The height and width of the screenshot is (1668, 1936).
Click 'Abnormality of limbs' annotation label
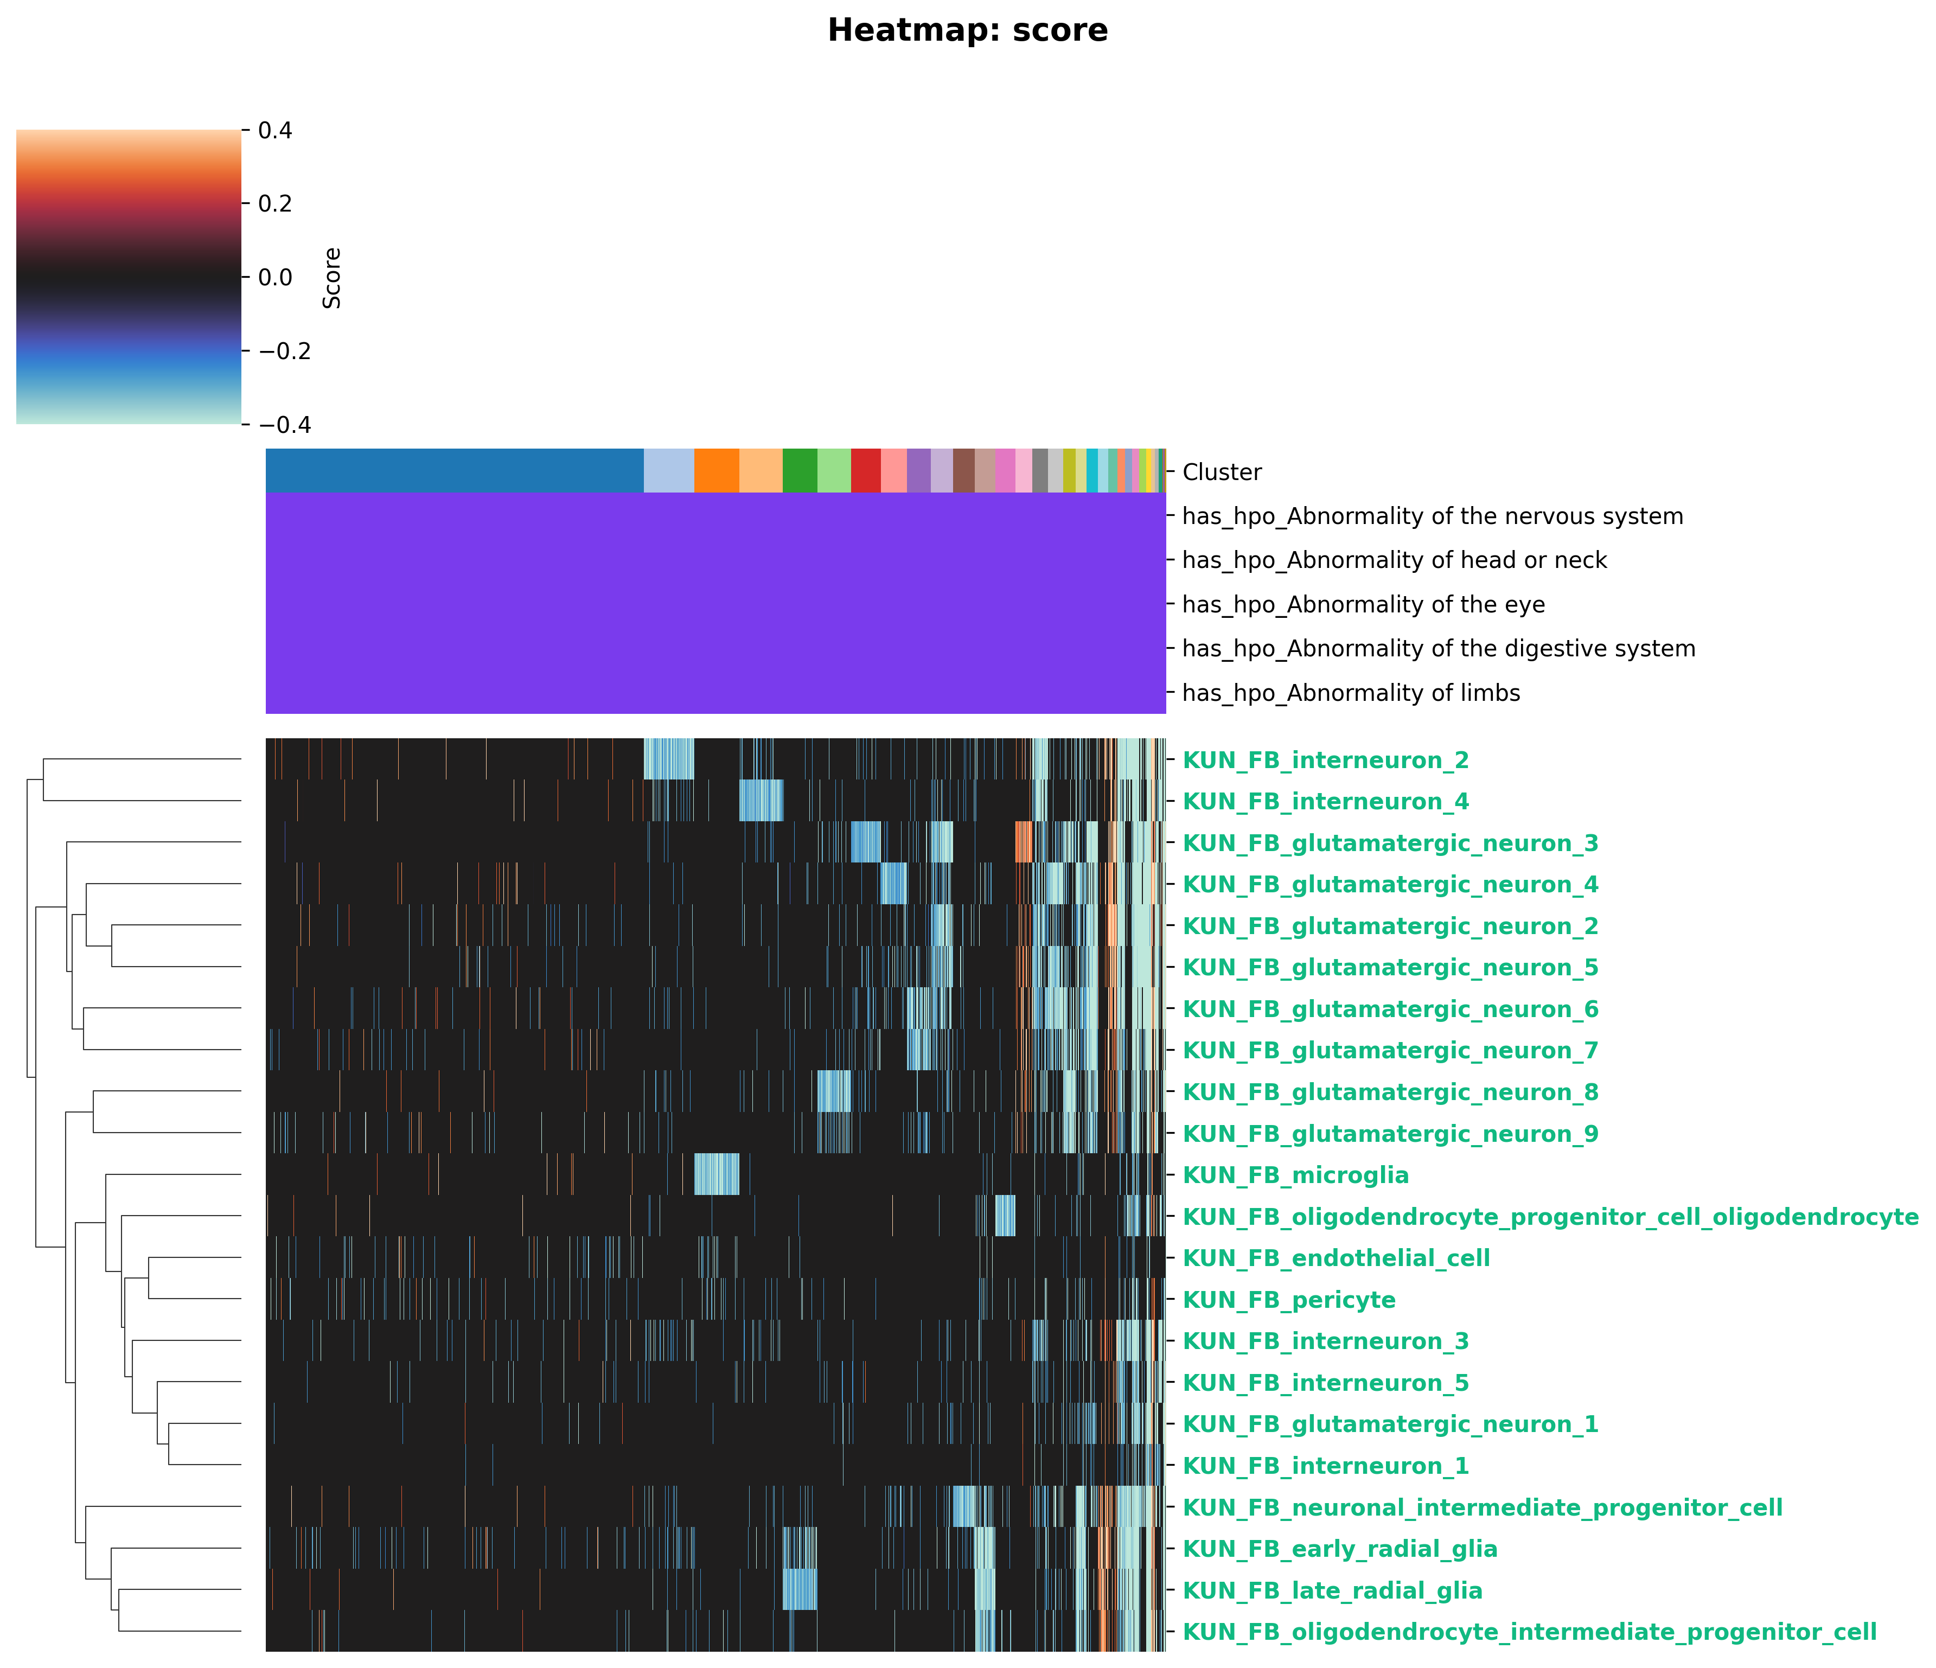1350,693
